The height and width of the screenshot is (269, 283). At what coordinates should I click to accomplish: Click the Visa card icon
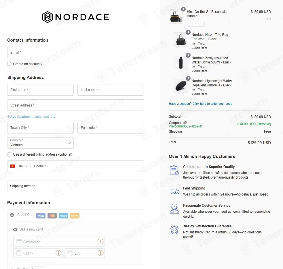pyautogui.click(x=41, y=216)
